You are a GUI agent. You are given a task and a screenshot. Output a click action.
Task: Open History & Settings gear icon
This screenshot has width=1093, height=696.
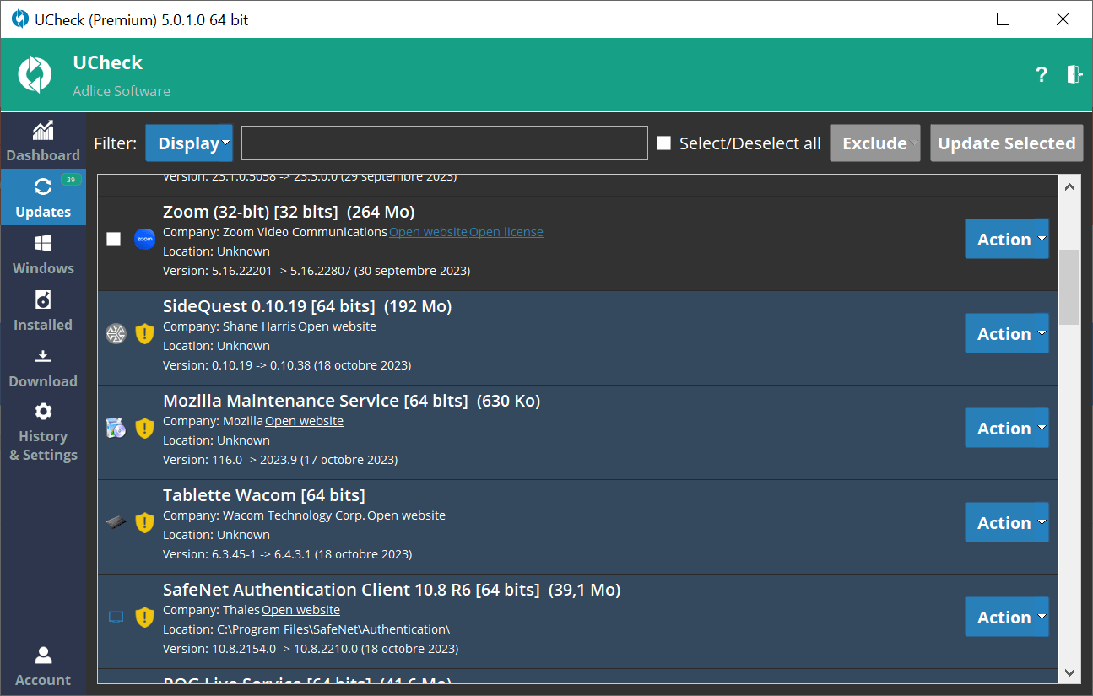click(43, 411)
